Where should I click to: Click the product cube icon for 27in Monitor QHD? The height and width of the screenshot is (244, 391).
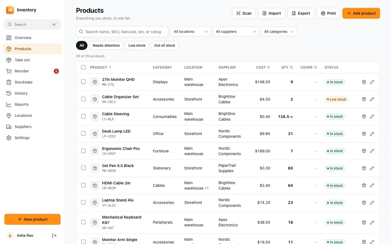pyautogui.click(x=95, y=82)
